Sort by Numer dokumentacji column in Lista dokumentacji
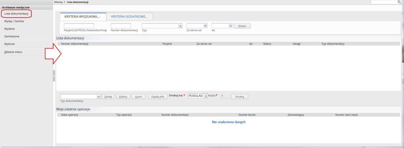This screenshot has height=148, width=404. [75, 44]
